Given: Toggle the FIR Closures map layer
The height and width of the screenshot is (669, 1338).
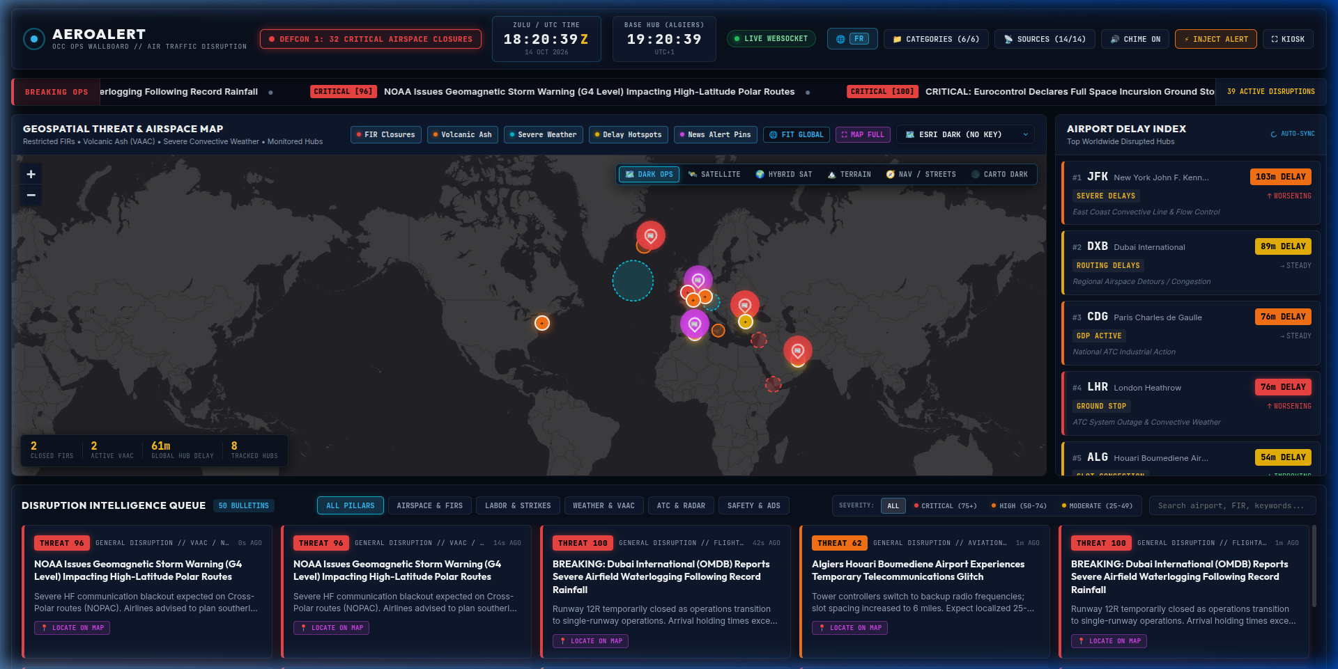Looking at the screenshot, I should (x=385, y=135).
